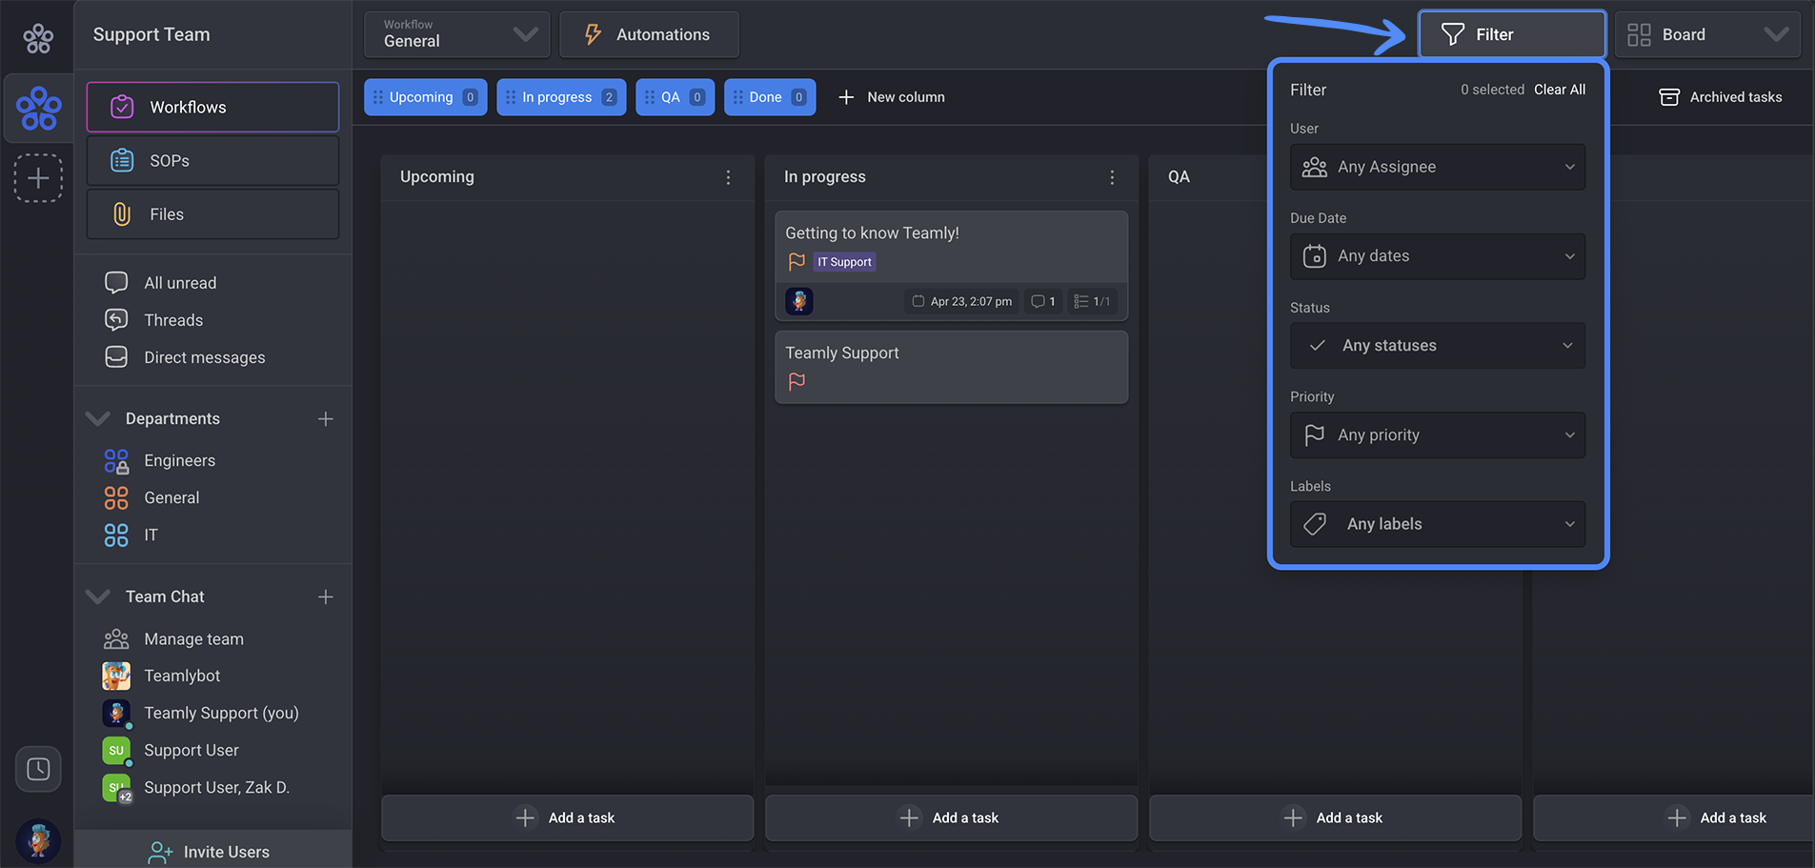Toggle the Filter button

tap(1512, 34)
